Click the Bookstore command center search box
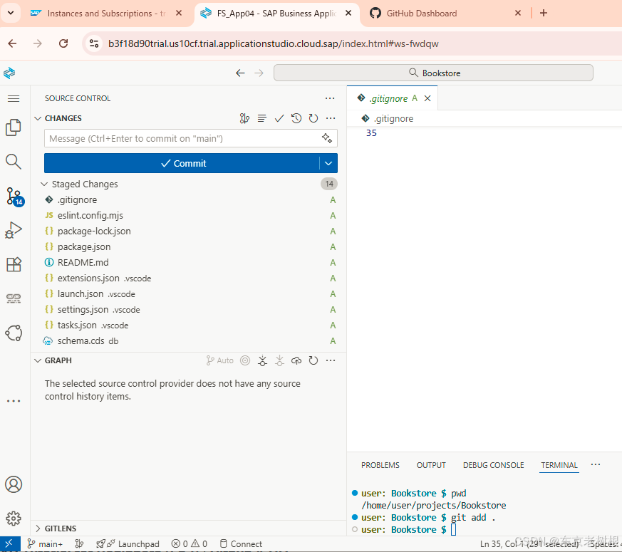Image resolution: width=622 pixels, height=552 pixels. [434, 73]
